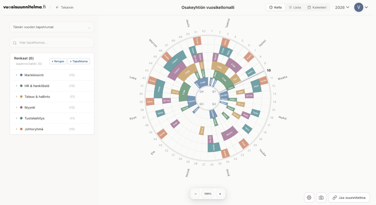Open the 2026 year dropdown

pos(342,7)
